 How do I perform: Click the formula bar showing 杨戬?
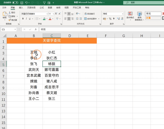101,29
